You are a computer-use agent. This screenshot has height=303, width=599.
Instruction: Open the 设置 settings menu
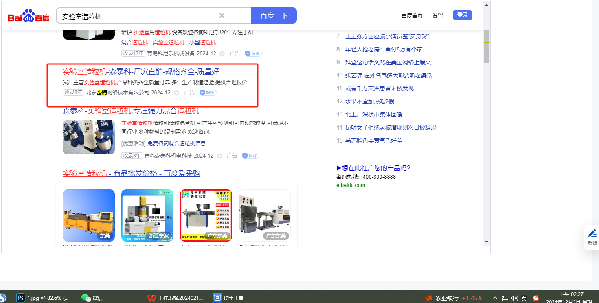pyautogui.click(x=438, y=15)
